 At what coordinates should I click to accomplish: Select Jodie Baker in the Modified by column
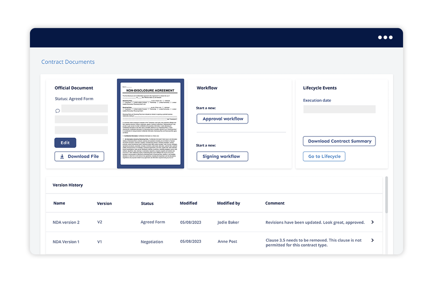[228, 222]
